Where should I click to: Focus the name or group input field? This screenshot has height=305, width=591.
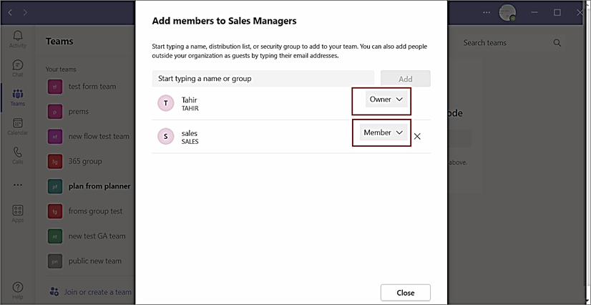coord(263,79)
